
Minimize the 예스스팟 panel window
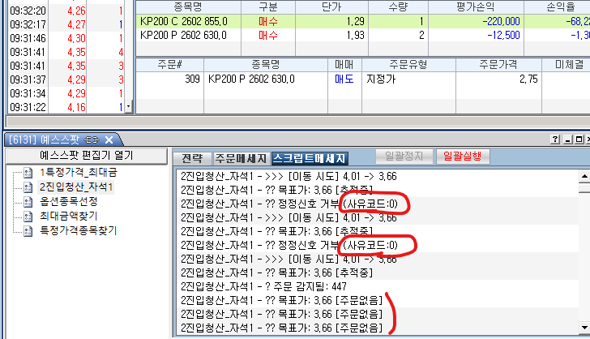(x=567, y=139)
